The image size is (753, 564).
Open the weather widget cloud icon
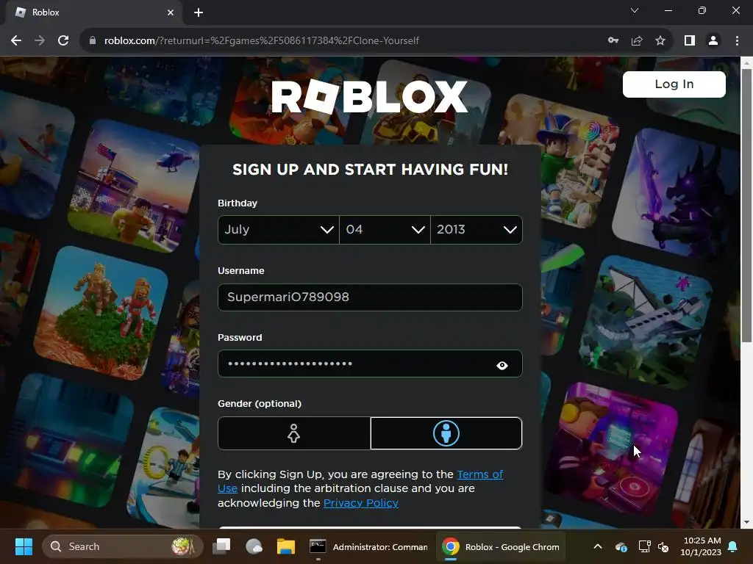tap(254, 546)
